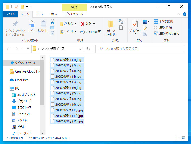The width and height of the screenshot is (191, 144).
Task: Select file 202009旅行 (12).jpg
Action: tap(67, 121)
